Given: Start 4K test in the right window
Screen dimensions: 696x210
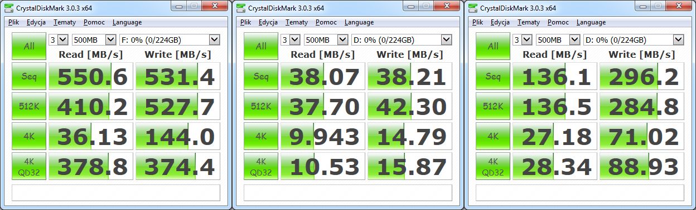Looking at the screenshot, I should [x=493, y=136].
